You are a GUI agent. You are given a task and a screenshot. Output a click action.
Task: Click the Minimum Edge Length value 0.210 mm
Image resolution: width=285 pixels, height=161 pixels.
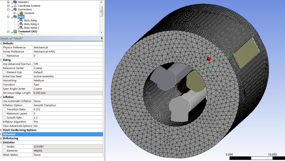click(x=68, y=93)
